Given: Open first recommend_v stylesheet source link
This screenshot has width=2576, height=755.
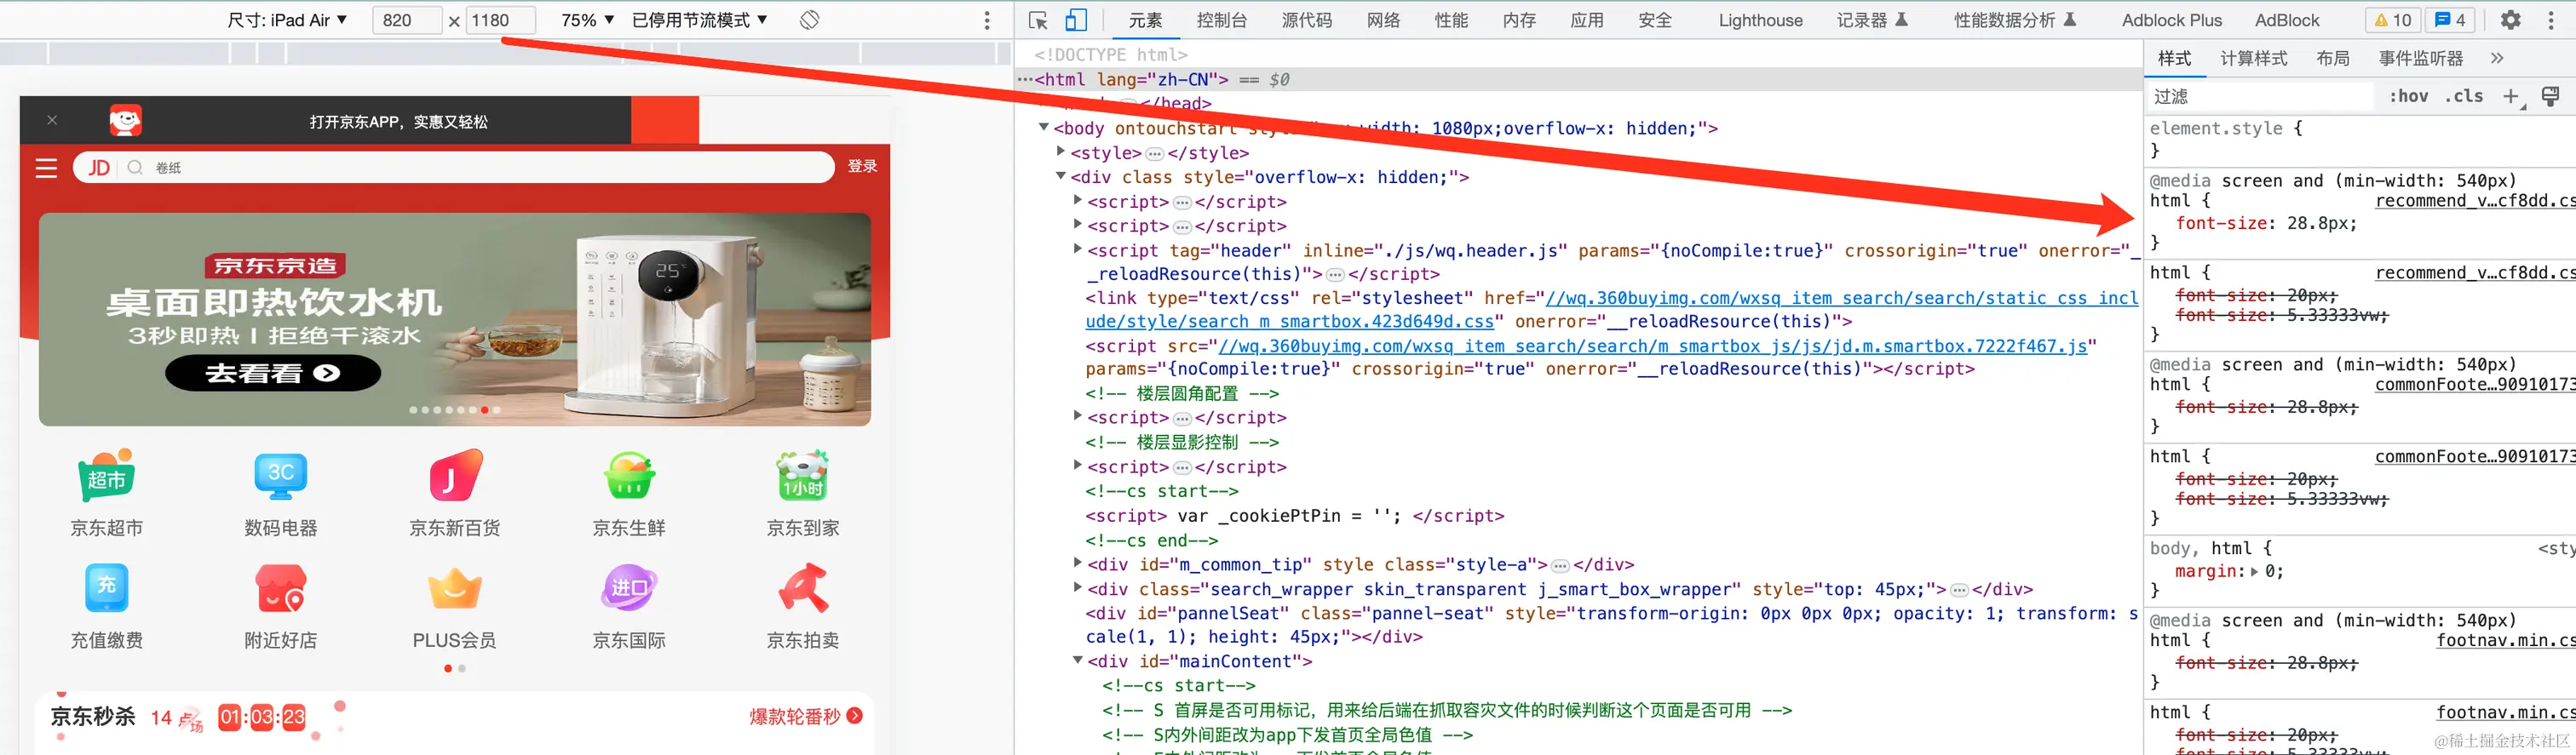Looking at the screenshot, I should 2475,201.
